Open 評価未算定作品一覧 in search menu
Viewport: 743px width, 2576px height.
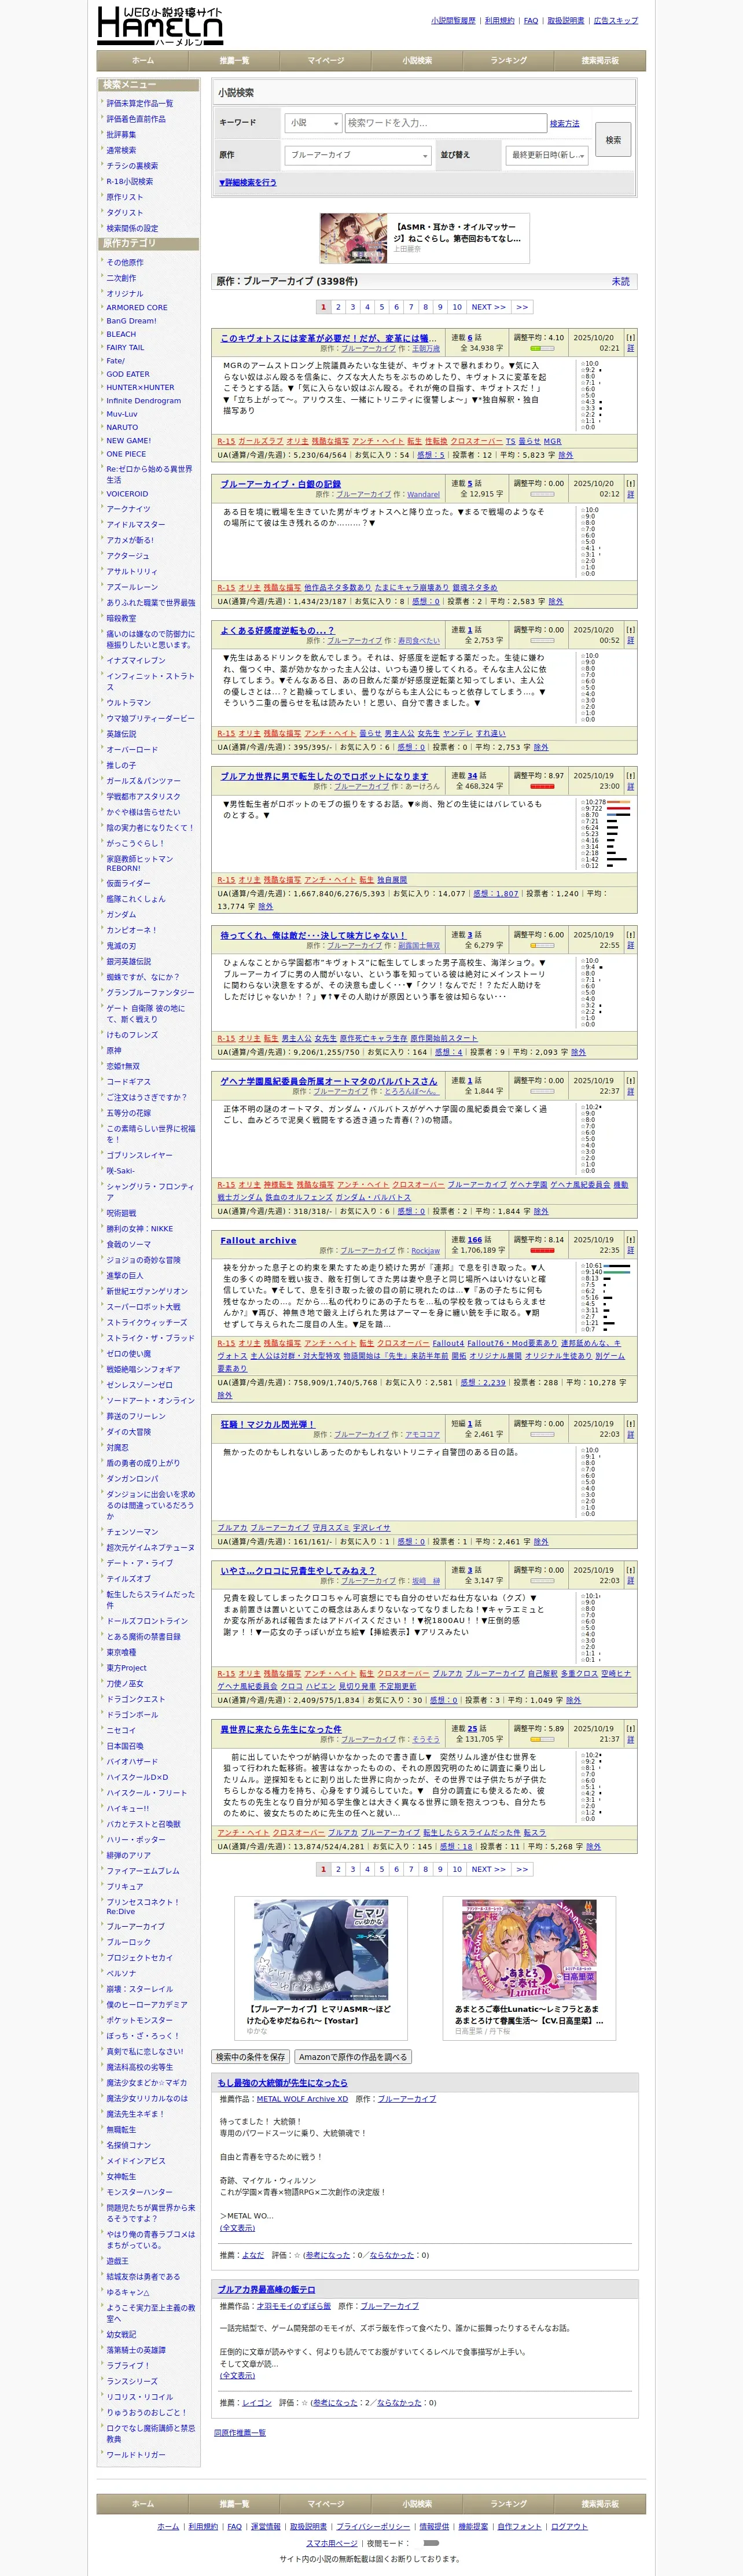click(x=140, y=103)
